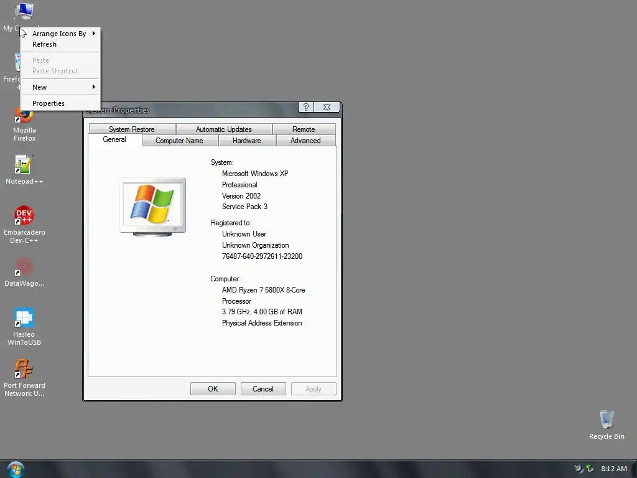
Task: Click the OK button
Action: [213, 389]
